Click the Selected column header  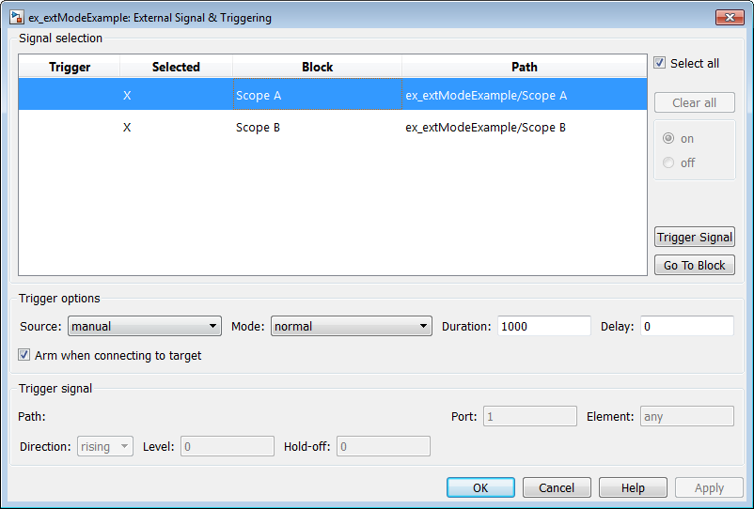point(176,67)
